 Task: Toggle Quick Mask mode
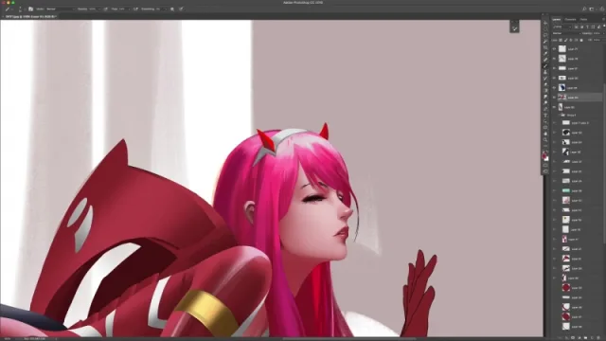coord(545,165)
